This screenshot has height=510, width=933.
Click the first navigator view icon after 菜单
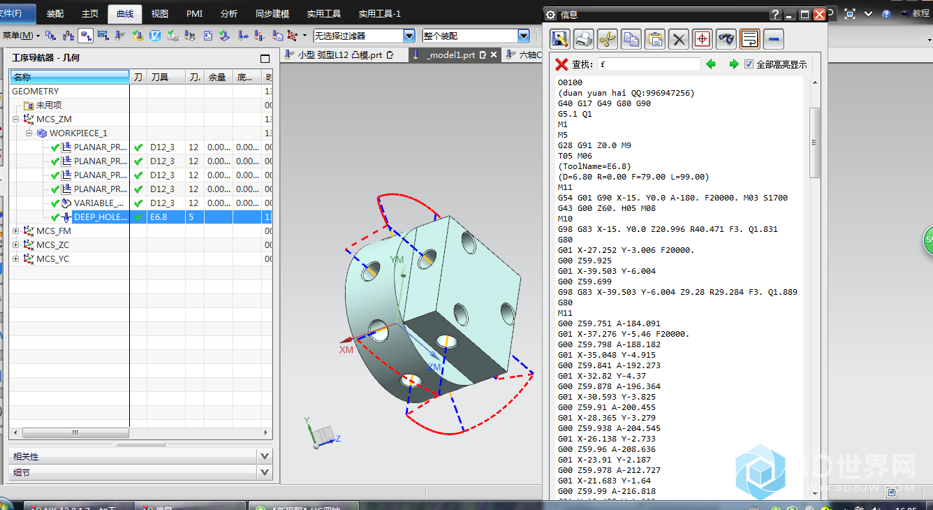point(50,35)
